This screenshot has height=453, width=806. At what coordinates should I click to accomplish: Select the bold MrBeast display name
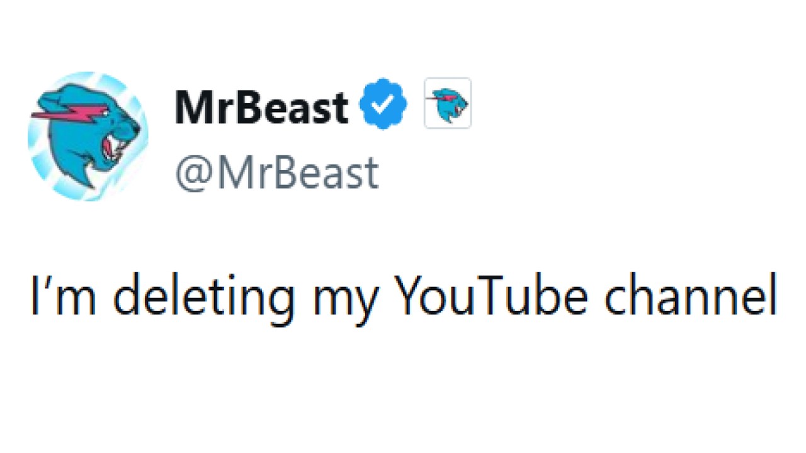261,108
